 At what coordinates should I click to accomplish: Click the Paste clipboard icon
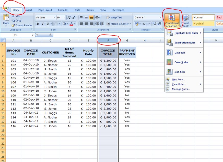[6, 18]
